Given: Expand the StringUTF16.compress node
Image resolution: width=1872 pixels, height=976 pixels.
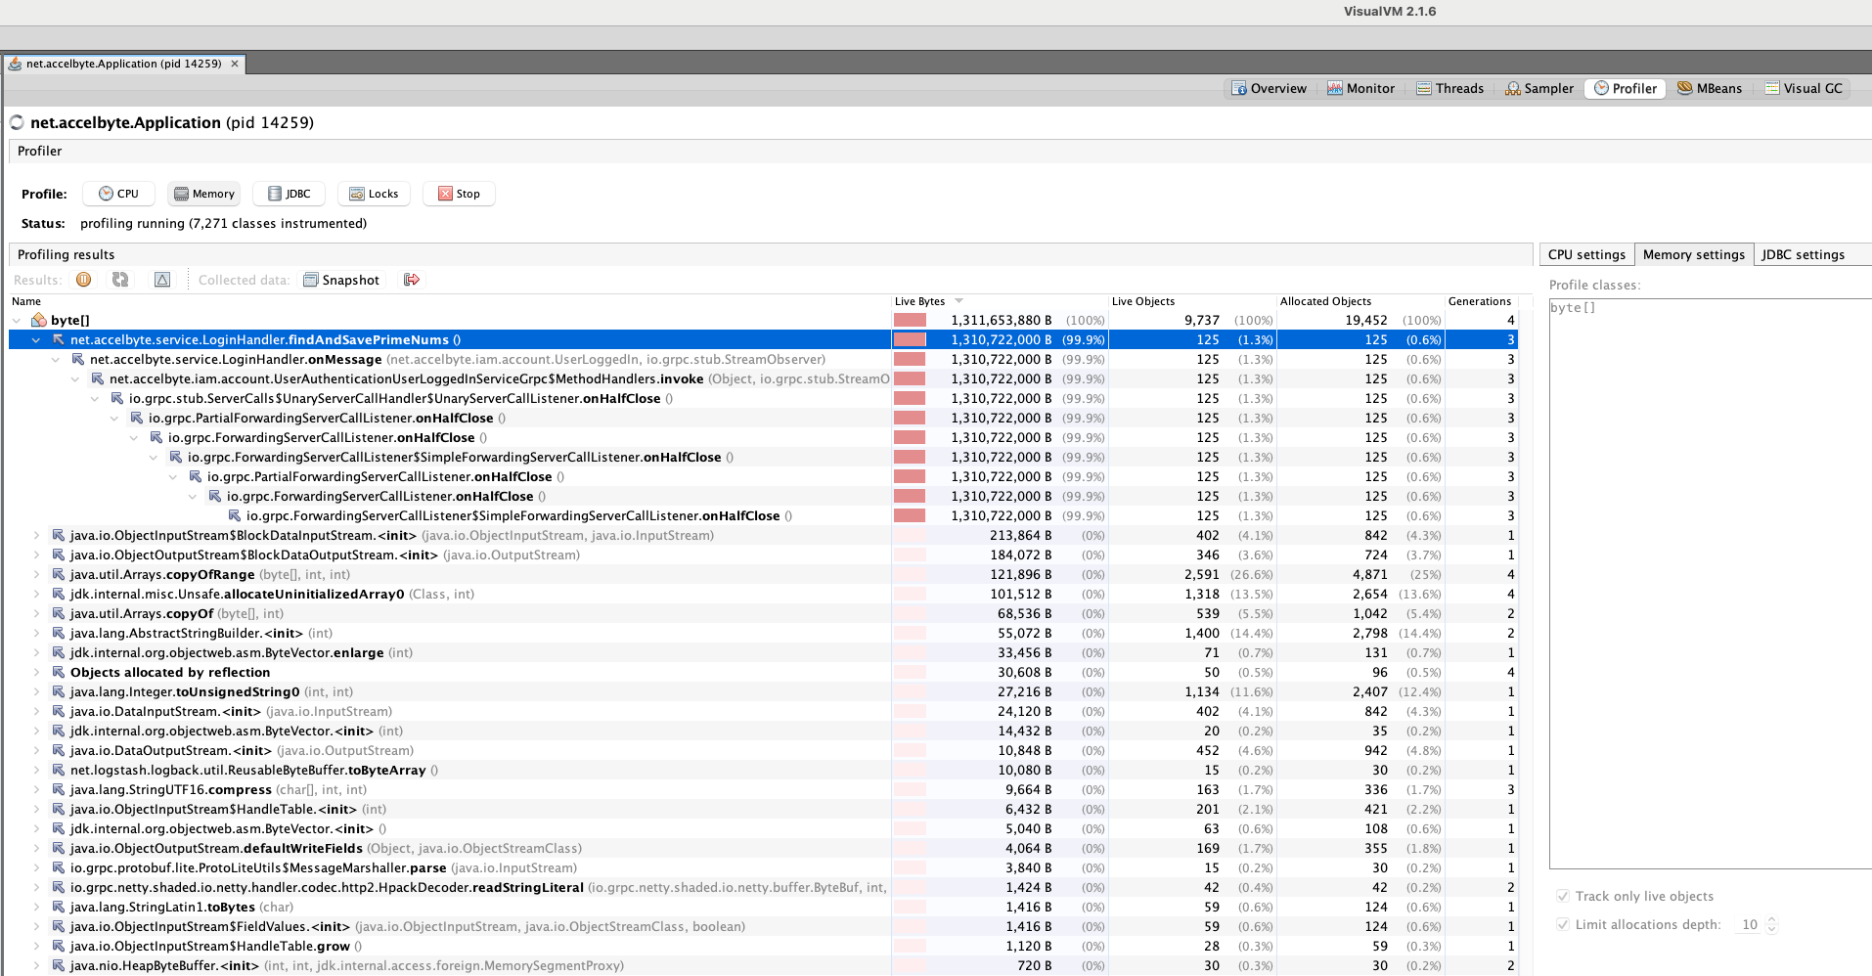Looking at the screenshot, I should (36, 789).
